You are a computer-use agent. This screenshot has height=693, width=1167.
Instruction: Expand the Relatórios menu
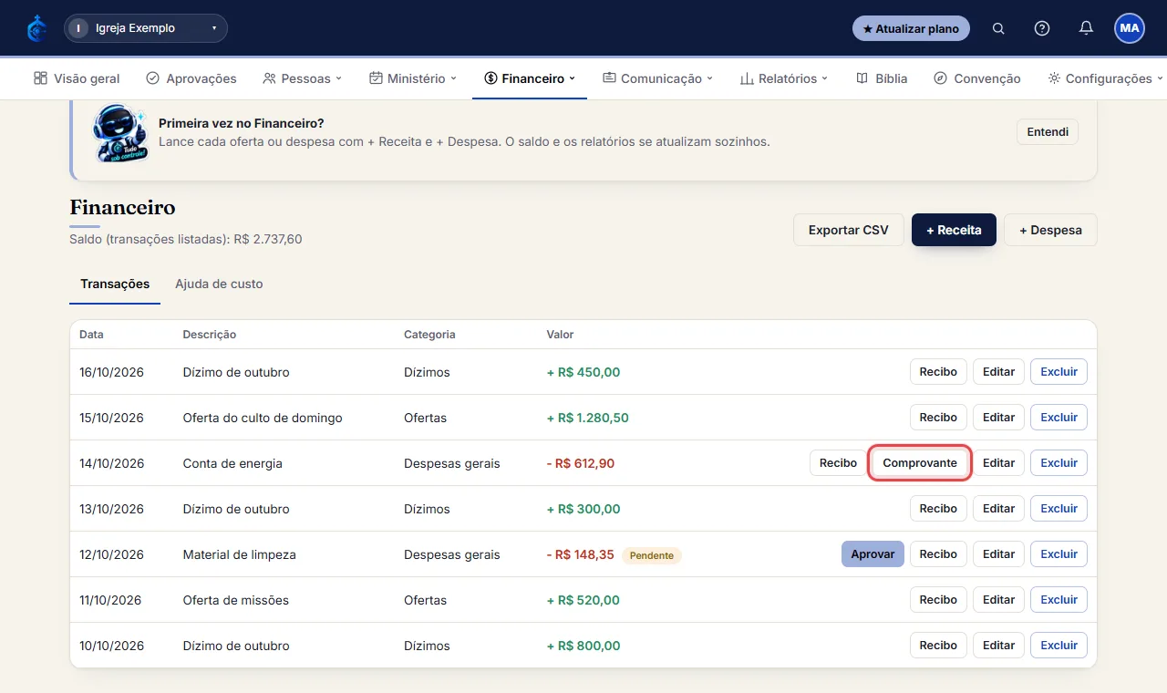tap(784, 78)
